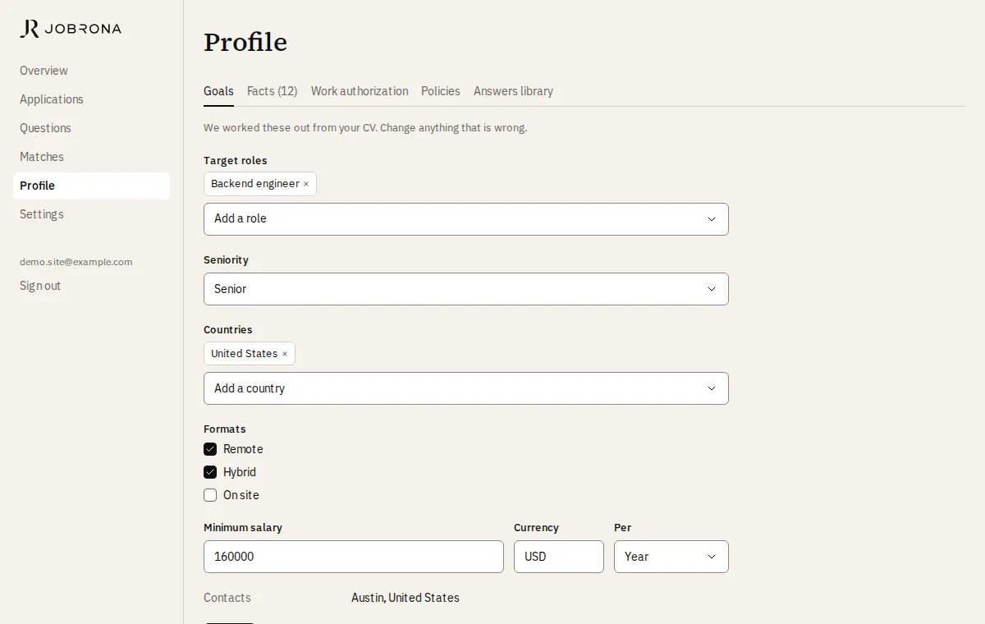
Task: Click the Target roles label
Action: (x=236, y=161)
